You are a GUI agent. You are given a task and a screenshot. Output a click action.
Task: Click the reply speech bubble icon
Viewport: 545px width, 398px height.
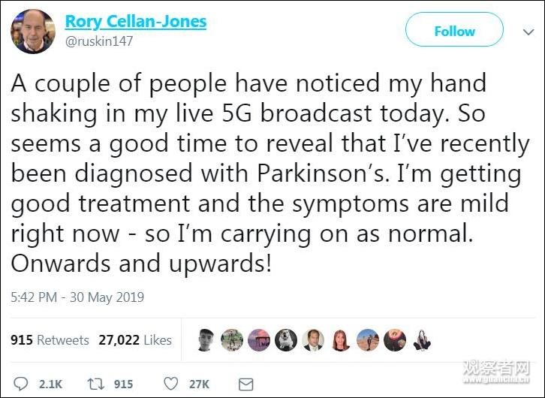(21, 384)
